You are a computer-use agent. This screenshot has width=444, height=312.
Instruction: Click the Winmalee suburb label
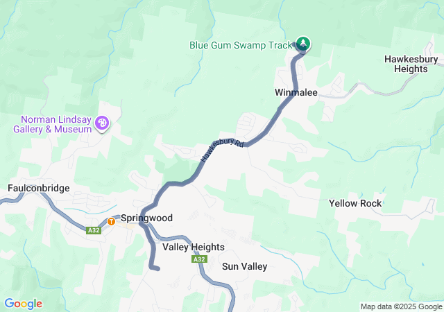296,92
